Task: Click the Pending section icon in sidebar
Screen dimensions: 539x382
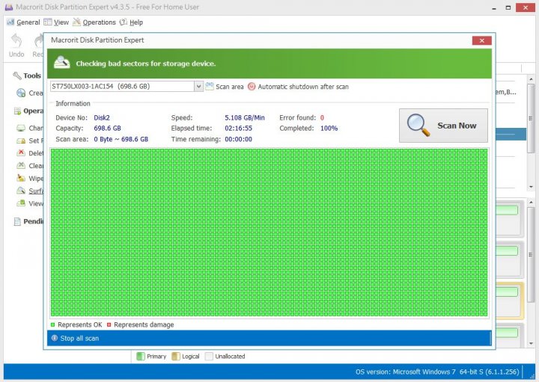Action: (17, 222)
